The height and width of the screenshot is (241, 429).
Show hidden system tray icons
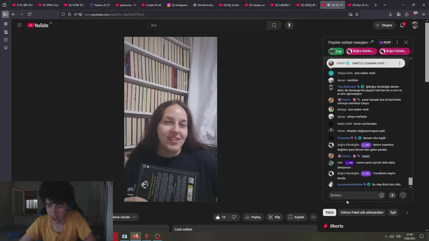pyautogui.click(x=386, y=237)
